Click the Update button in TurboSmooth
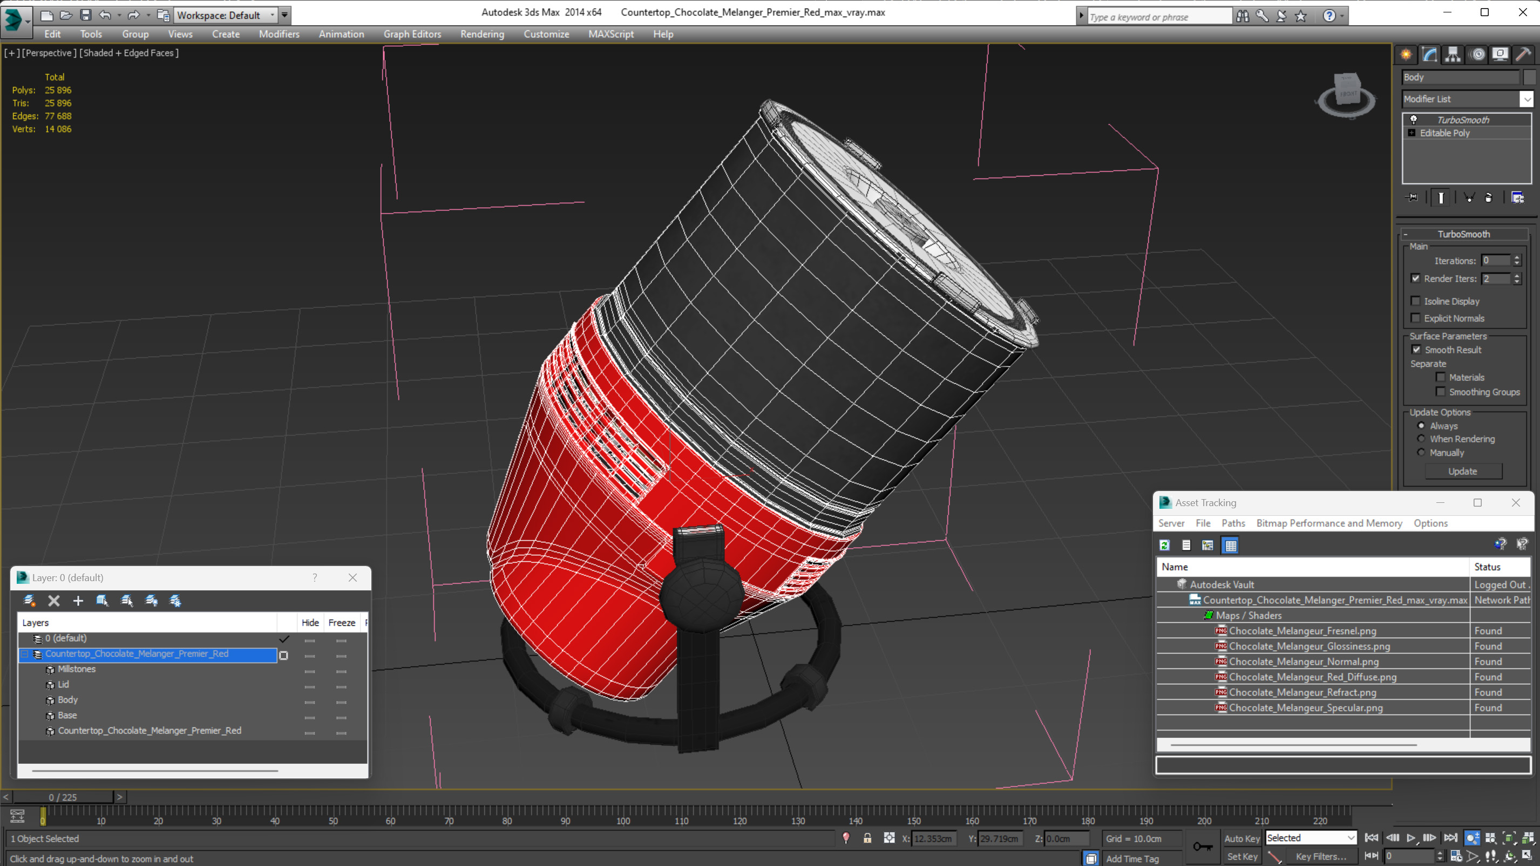The height and width of the screenshot is (866, 1540). pos(1462,471)
